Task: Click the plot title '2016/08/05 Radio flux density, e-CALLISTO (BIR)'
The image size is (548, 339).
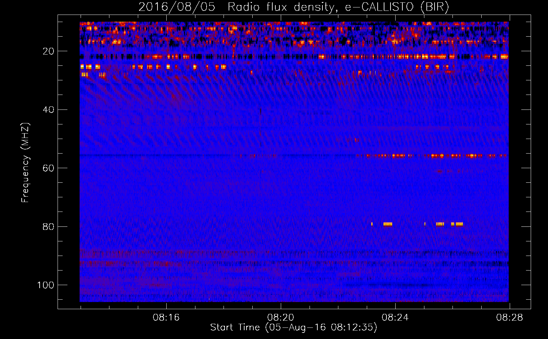Action: (x=294, y=7)
